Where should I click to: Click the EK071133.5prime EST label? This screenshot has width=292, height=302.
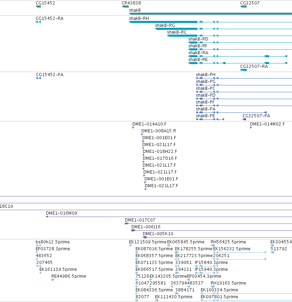point(154,263)
